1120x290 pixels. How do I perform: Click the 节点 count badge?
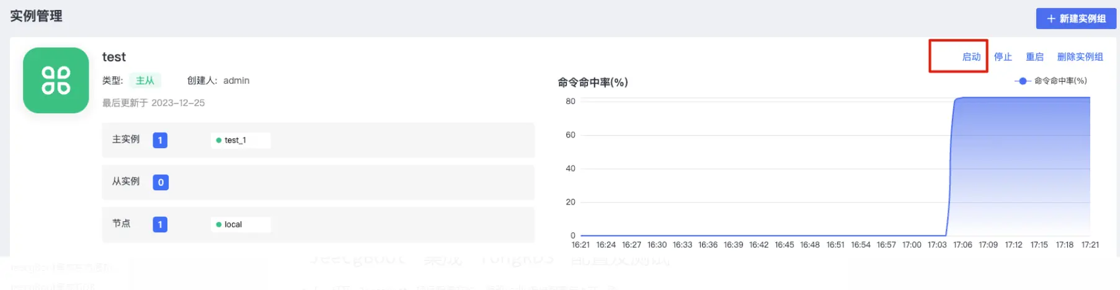(x=160, y=224)
